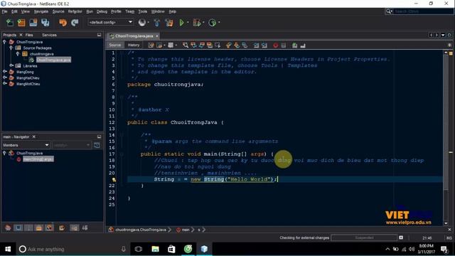Open the Navigate menu

pos(41,11)
